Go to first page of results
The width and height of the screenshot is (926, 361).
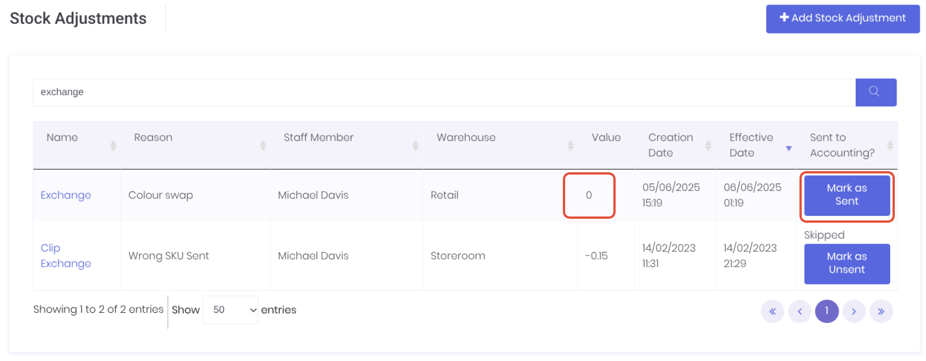(772, 311)
